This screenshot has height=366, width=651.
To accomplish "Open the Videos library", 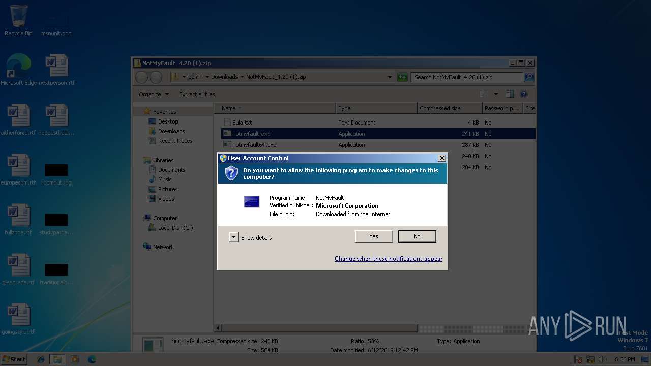I will 166,199.
